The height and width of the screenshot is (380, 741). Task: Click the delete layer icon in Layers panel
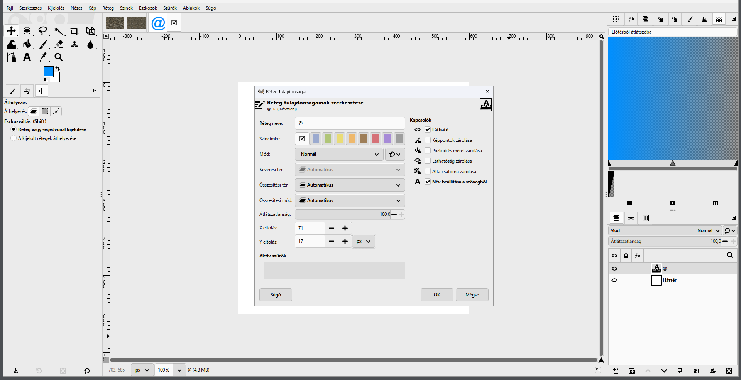729,371
